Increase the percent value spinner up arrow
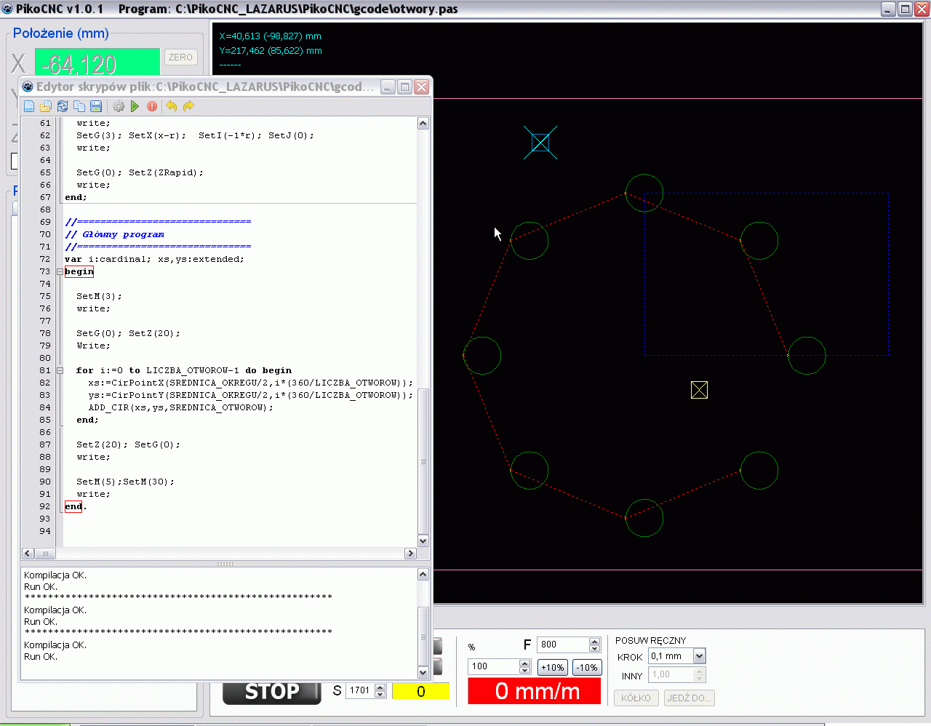 (525, 663)
